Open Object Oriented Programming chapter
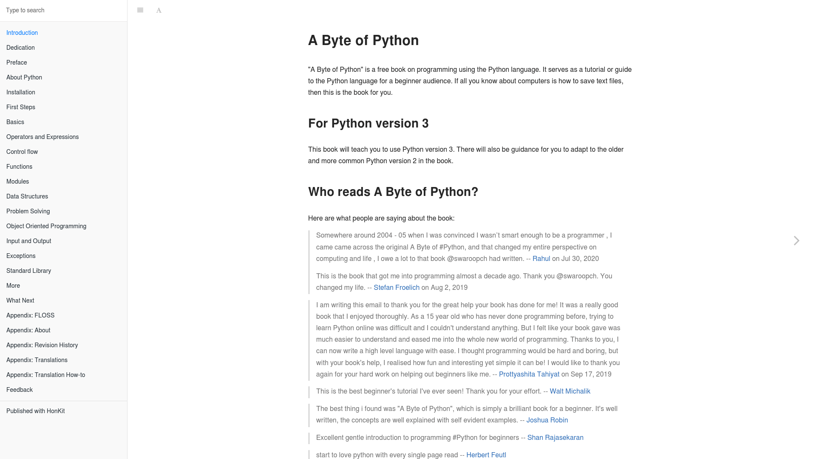Viewport: 816px width, 459px height. [46, 226]
